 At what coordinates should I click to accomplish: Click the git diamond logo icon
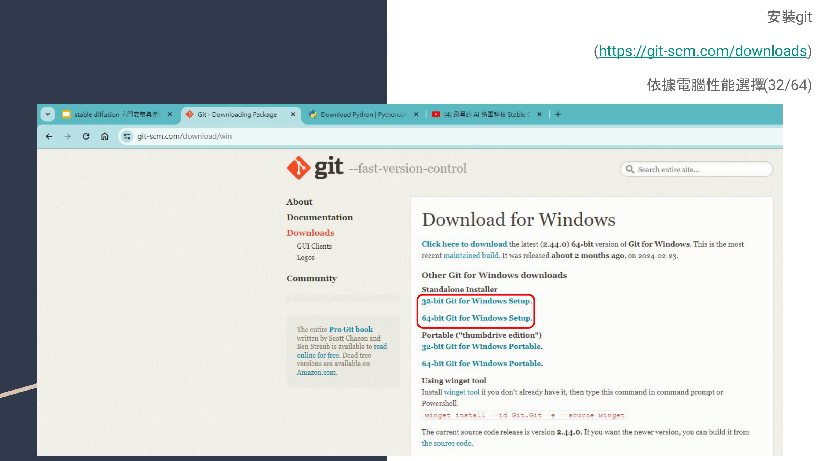(298, 168)
